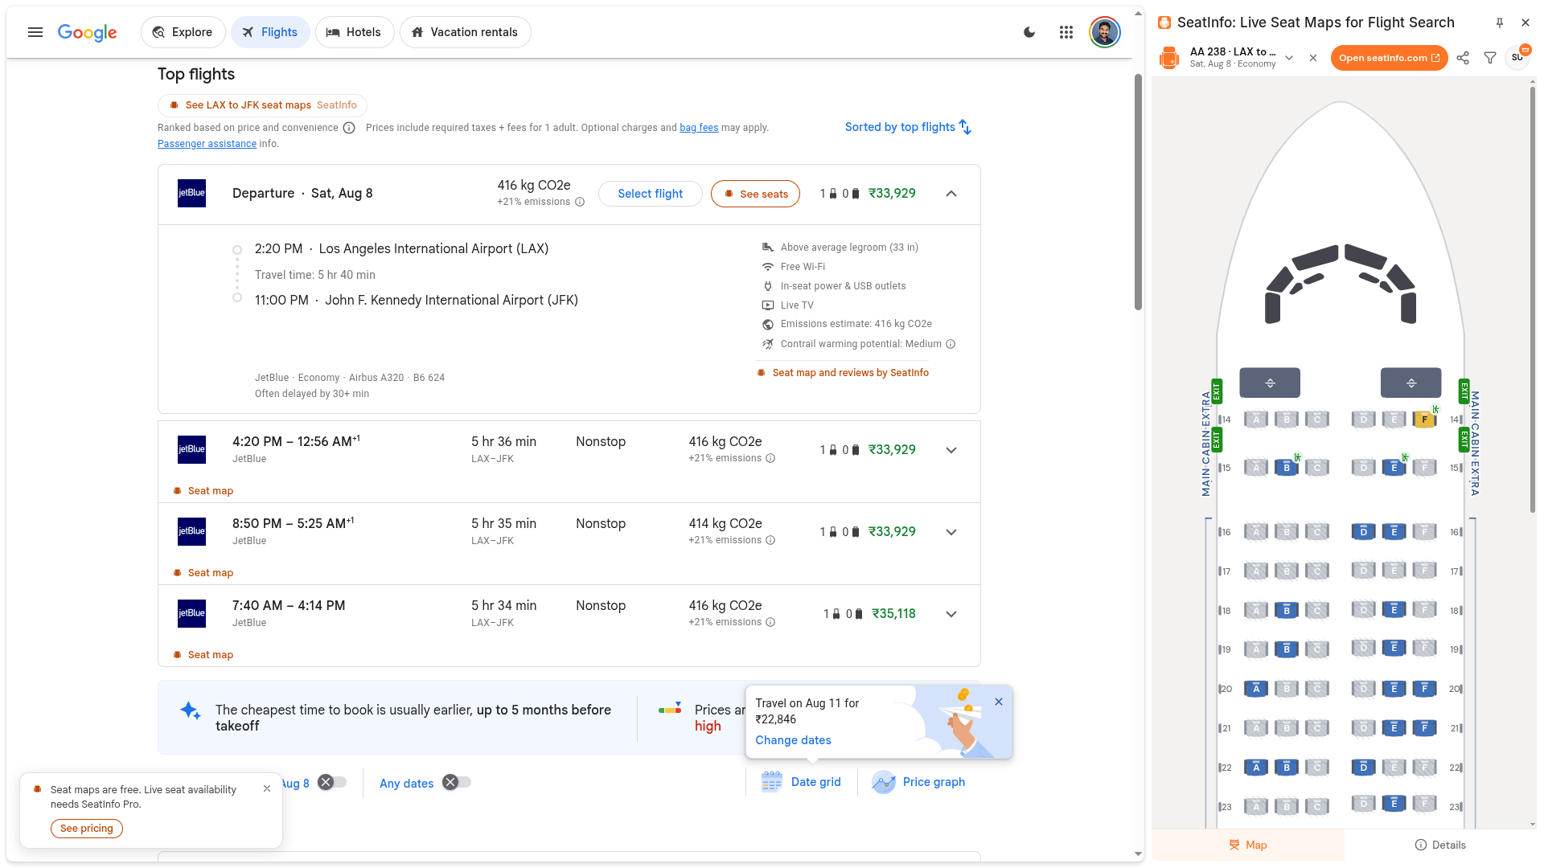Open Seat map link under 7:40 AM flight
1544x868 pixels.
[203, 655]
